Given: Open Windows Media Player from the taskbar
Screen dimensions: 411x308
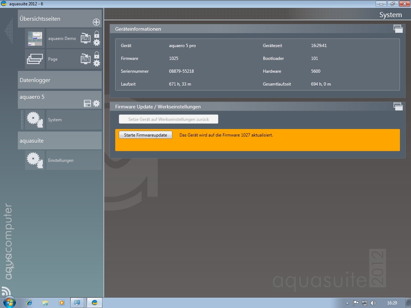Looking at the screenshot, I should click(x=61, y=303).
